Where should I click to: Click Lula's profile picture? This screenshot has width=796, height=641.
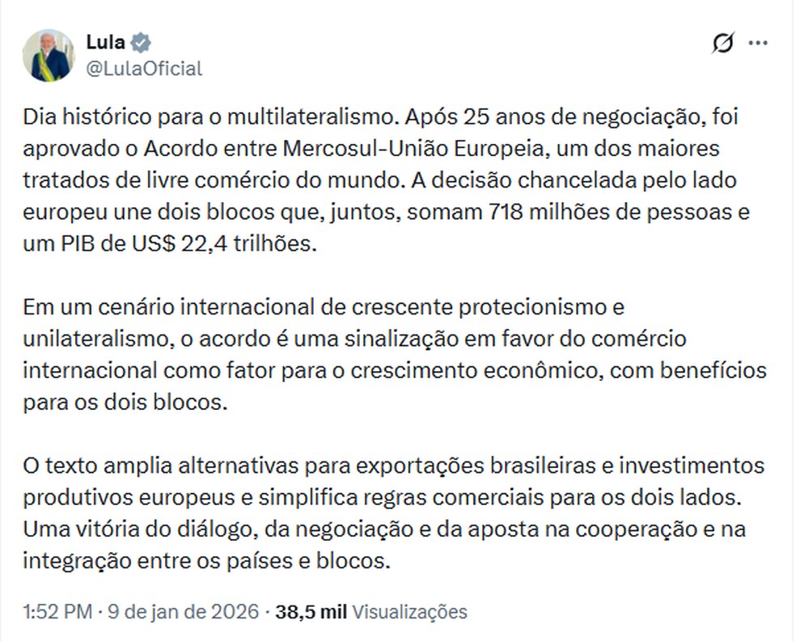[x=52, y=51]
